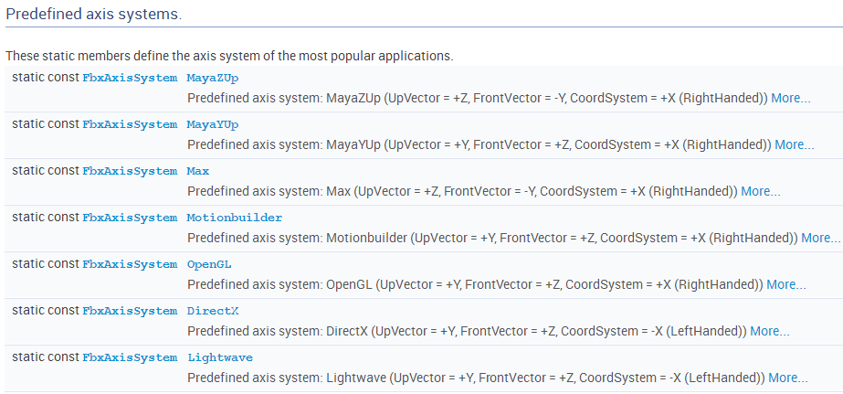Click 'static const' text in MayaZUp row
Image resolution: width=843 pixels, height=394 pixels.
46,78
